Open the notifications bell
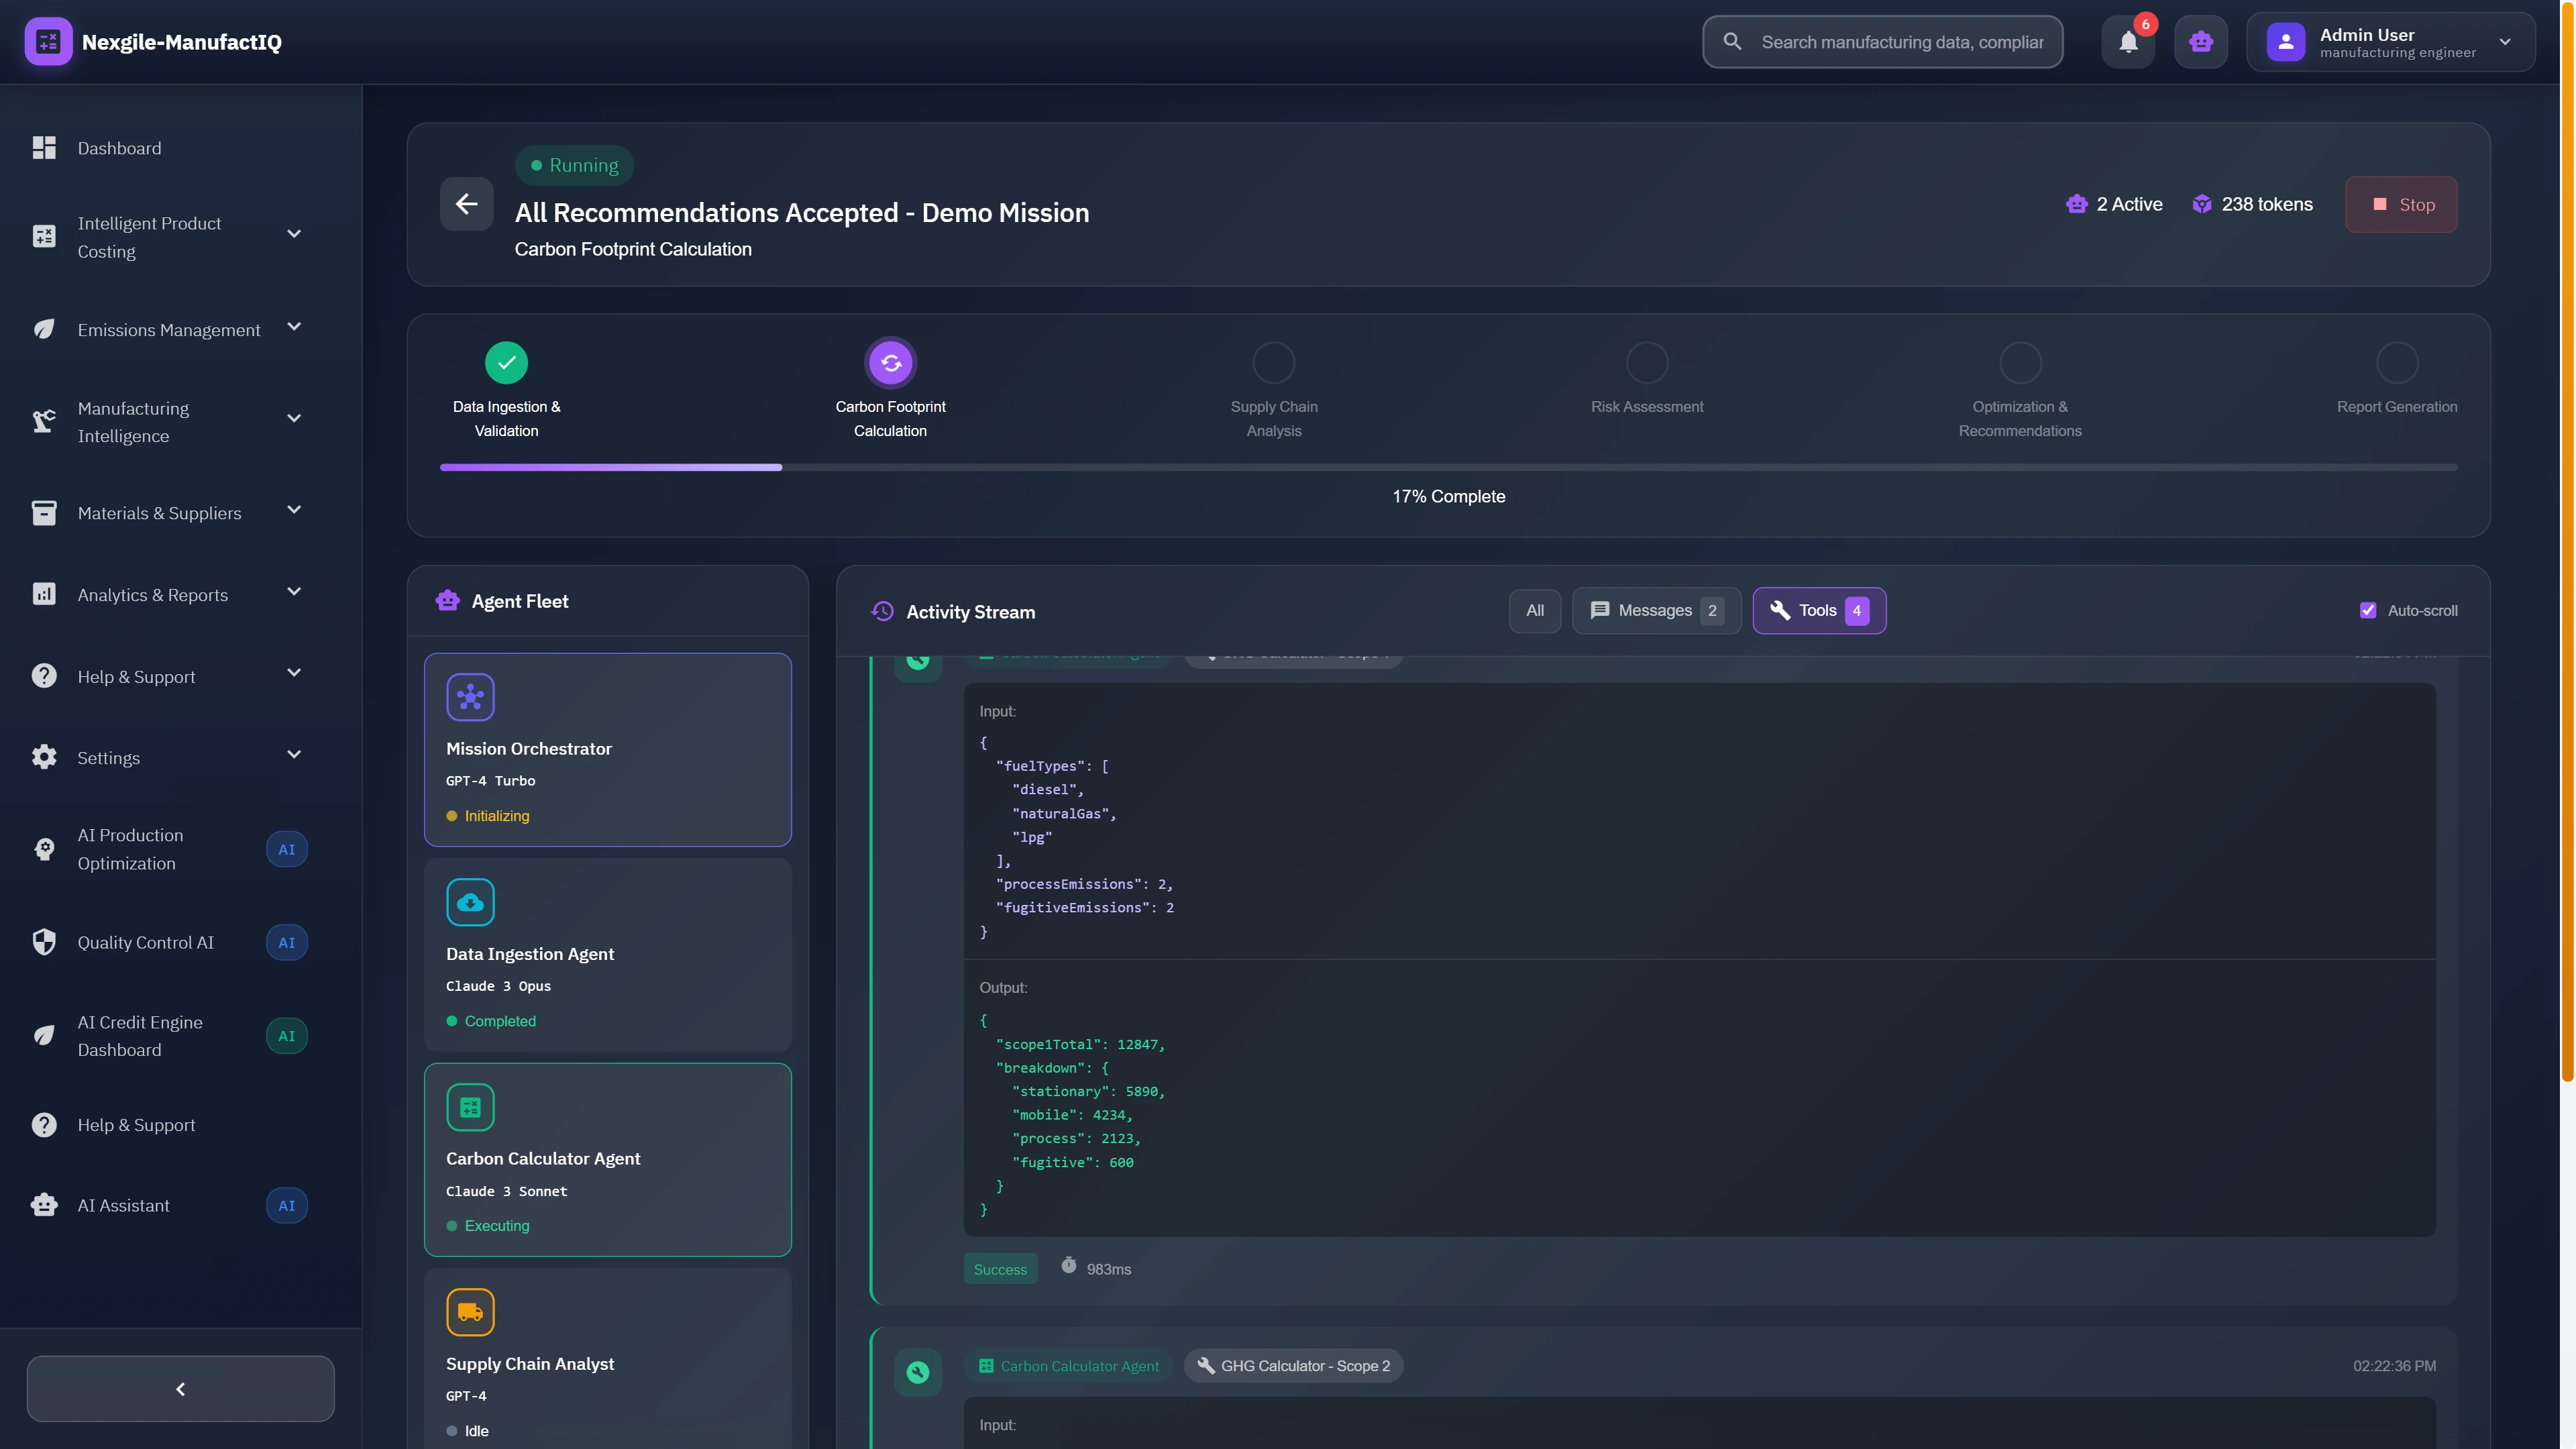The width and height of the screenshot is (2576, 1449). [2129, 42]
